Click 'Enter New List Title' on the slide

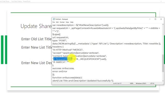click(x=37, y=47)
